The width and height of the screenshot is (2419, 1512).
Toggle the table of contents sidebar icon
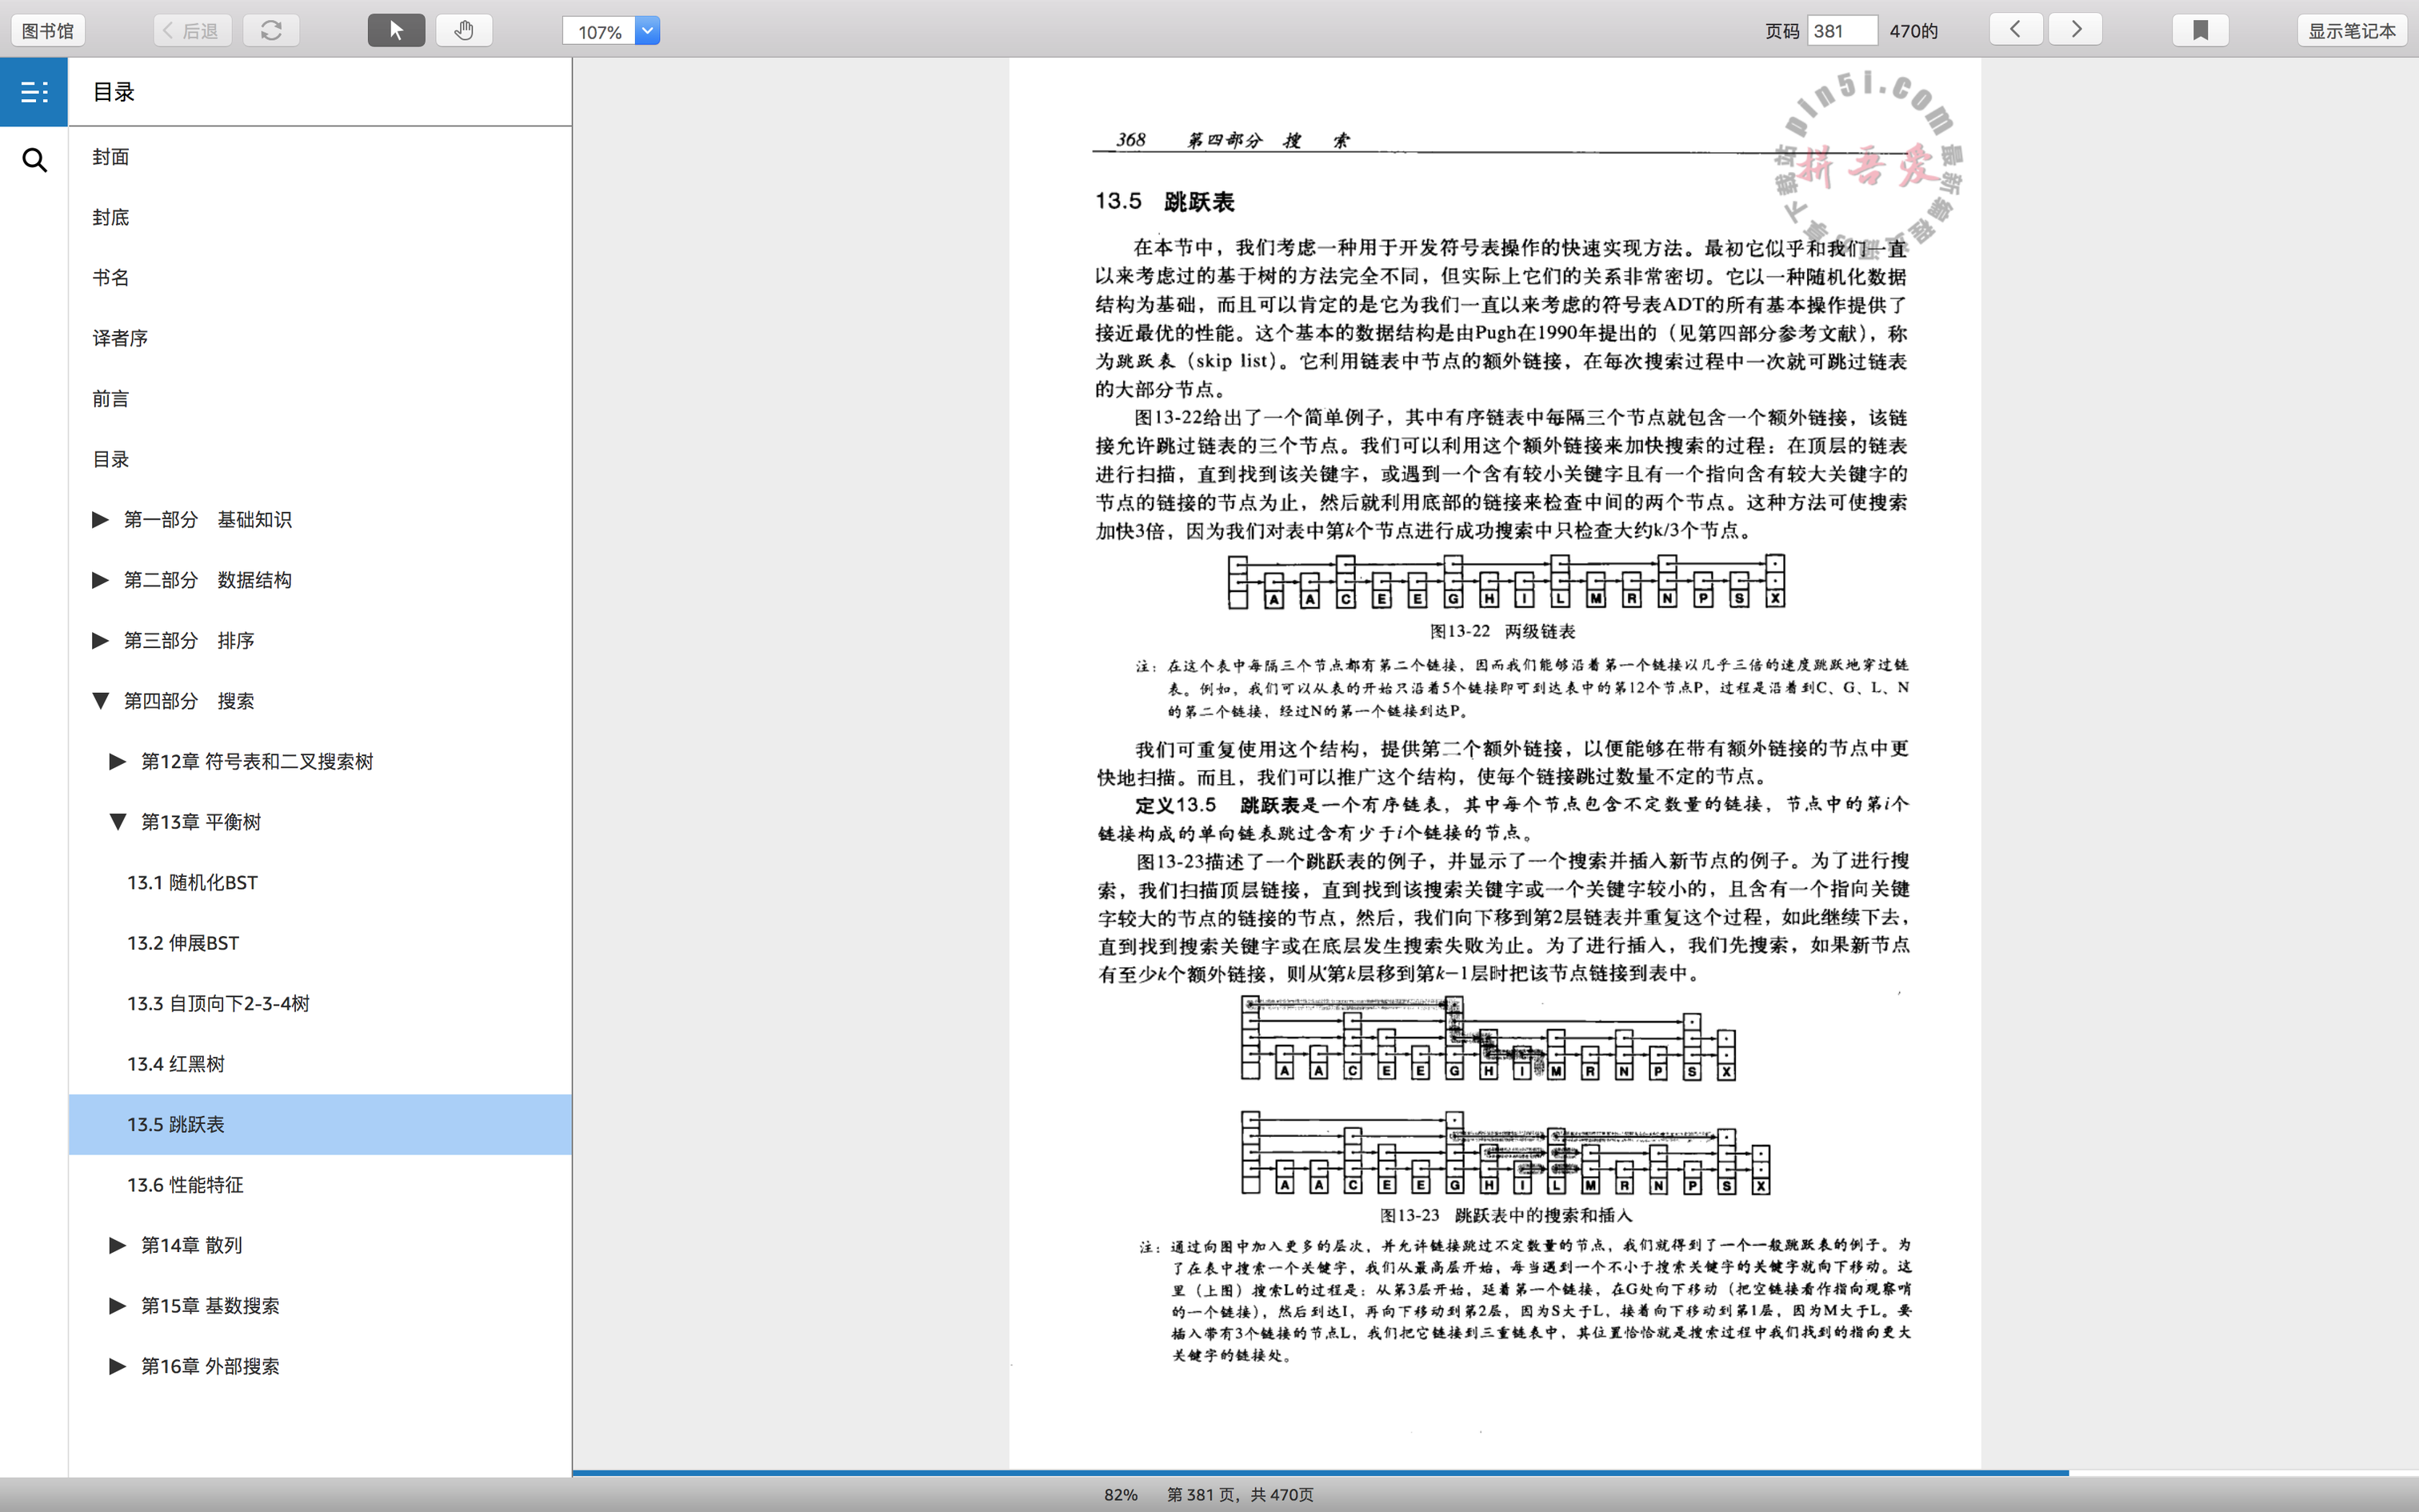point(34,92)
